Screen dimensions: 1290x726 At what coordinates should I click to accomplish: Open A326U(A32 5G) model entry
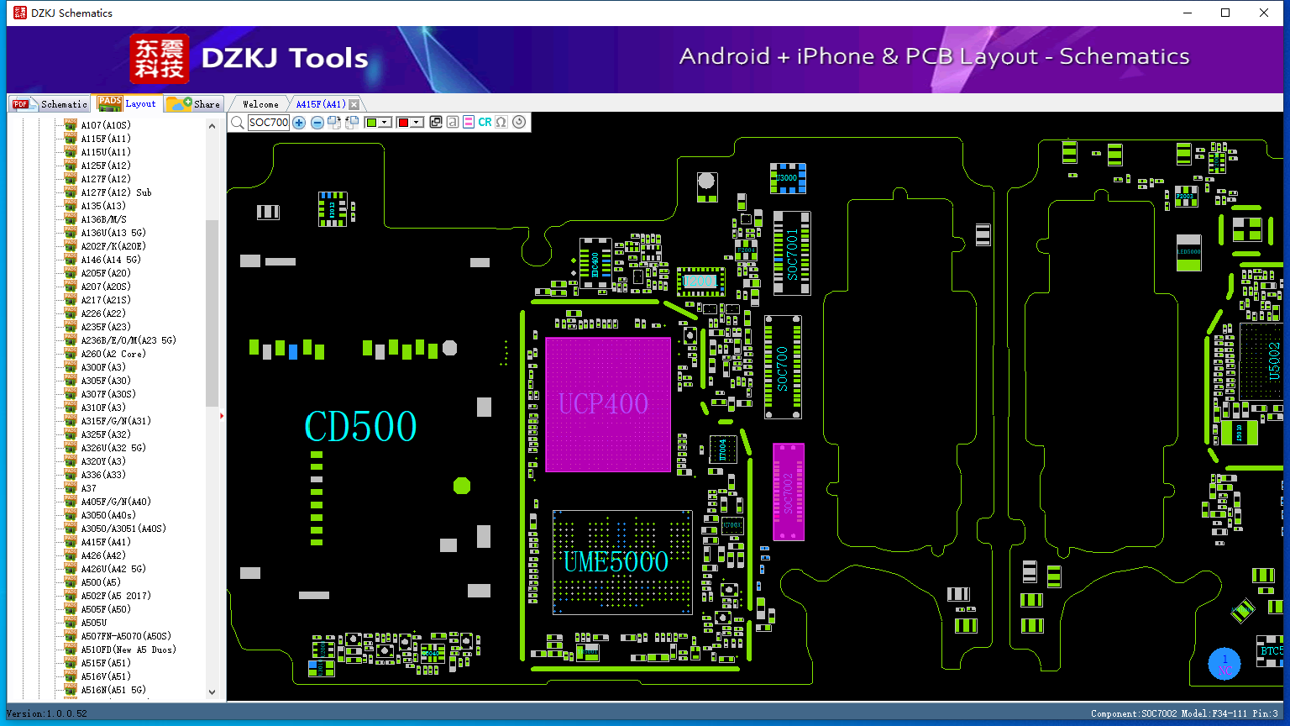coord(113,448)
